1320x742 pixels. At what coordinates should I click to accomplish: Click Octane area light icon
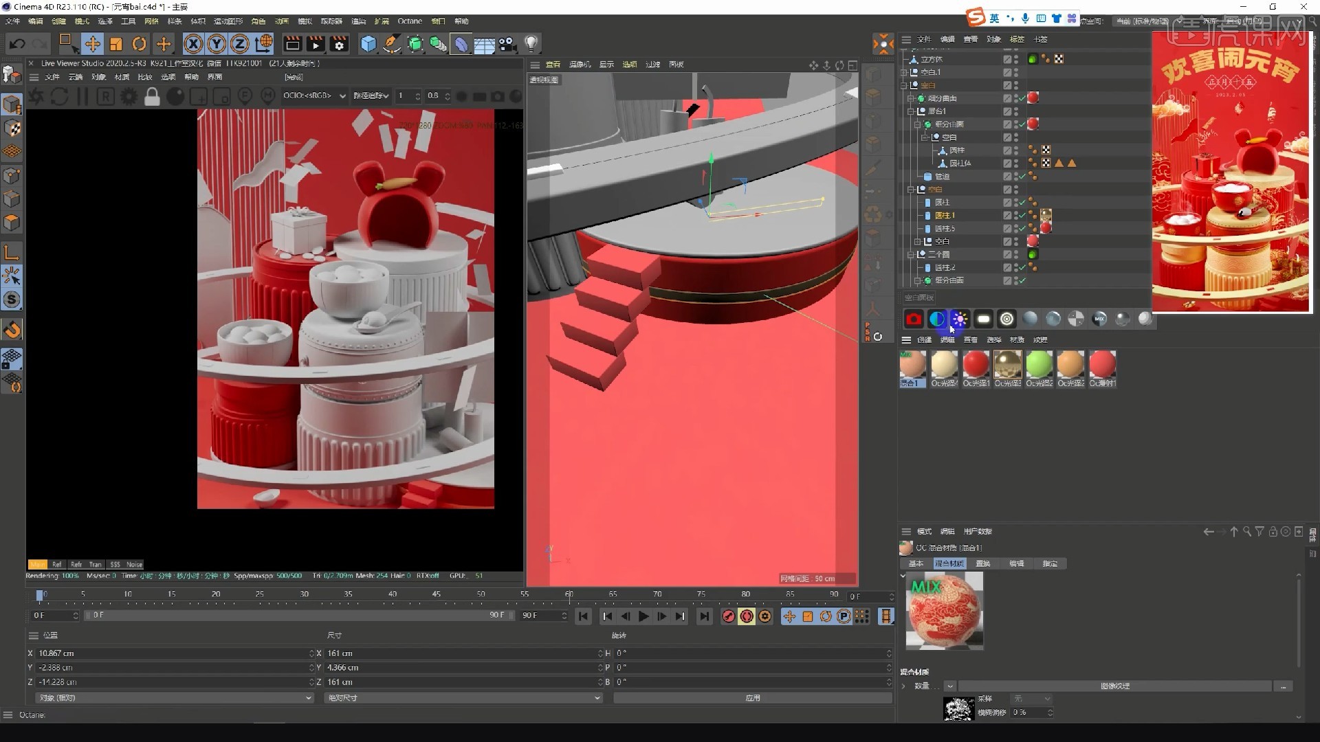click(983, 319)
